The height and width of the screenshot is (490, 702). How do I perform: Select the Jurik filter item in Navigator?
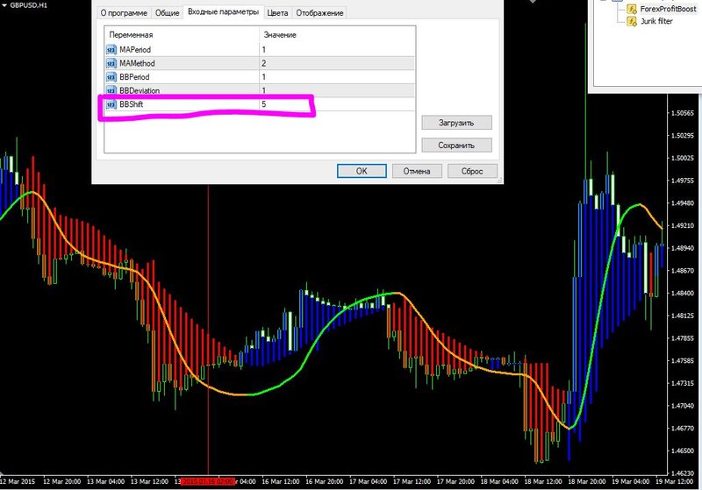(x=656, y=21)
